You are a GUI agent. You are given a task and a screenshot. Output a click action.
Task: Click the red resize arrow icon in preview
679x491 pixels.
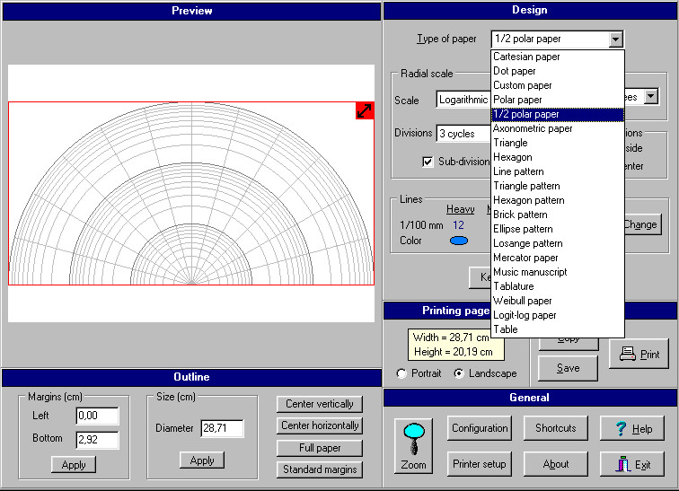pos(365,111)
